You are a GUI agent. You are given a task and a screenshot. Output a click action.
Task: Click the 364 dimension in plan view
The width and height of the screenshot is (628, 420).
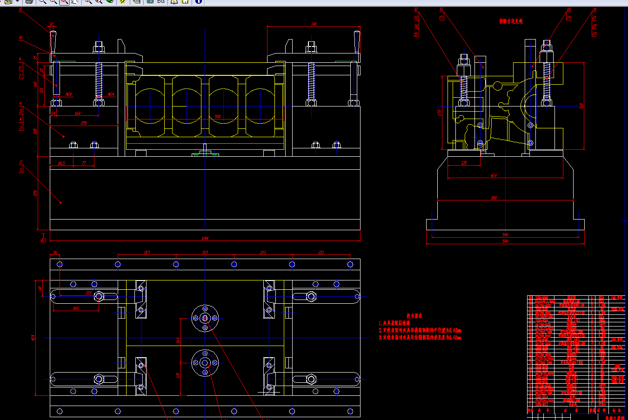click(x=178, y=341)
